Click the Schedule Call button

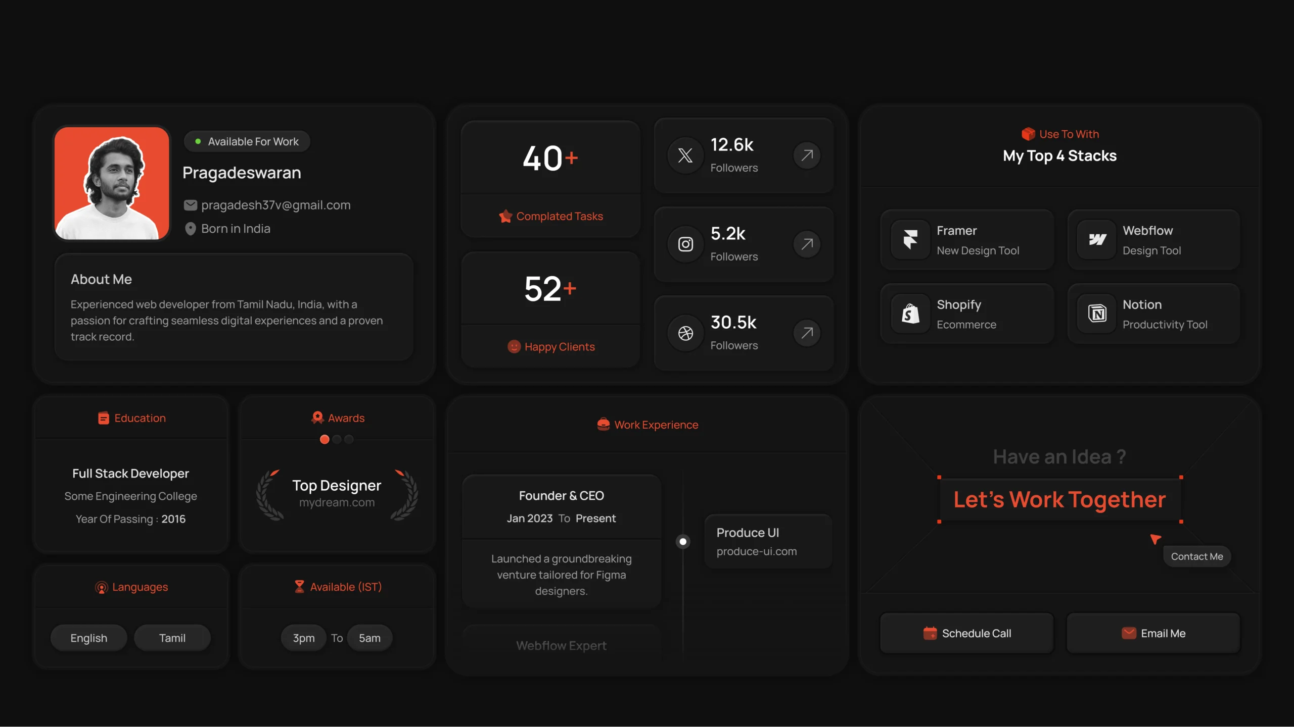tap(967, 633)
